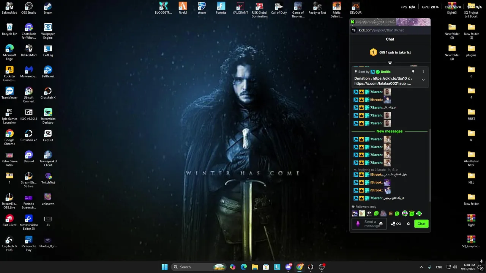Open pinned message three-dot options menu
The width and height of the screenshot is (486, 273).
tap(423, 72)
